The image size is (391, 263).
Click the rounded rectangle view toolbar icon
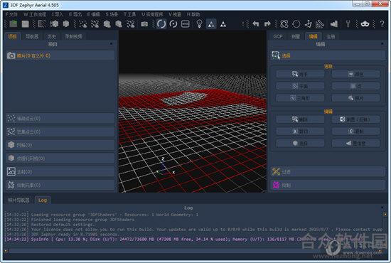186,24
